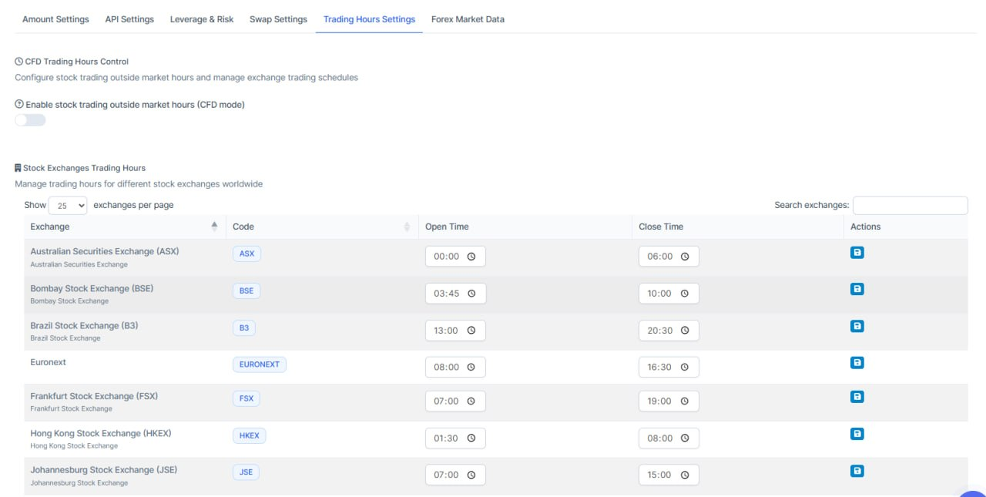This screenshot has width=986, height=497.
Task: Save the Australian Securities Exchange row
Action: (856, 252)
